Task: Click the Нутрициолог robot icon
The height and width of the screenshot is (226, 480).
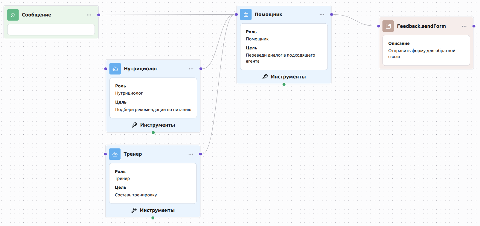Action: [115, 69]
